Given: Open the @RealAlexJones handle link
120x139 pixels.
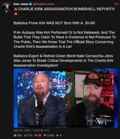Looking at the screenshot, I should [x=44, y=4].
